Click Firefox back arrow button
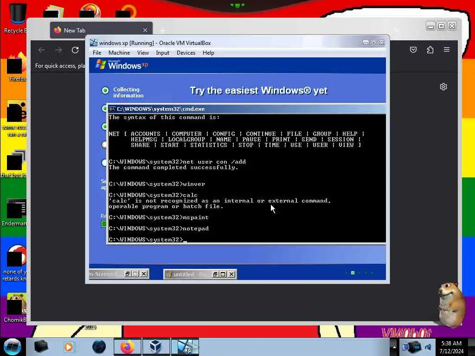 pos(42,50)
